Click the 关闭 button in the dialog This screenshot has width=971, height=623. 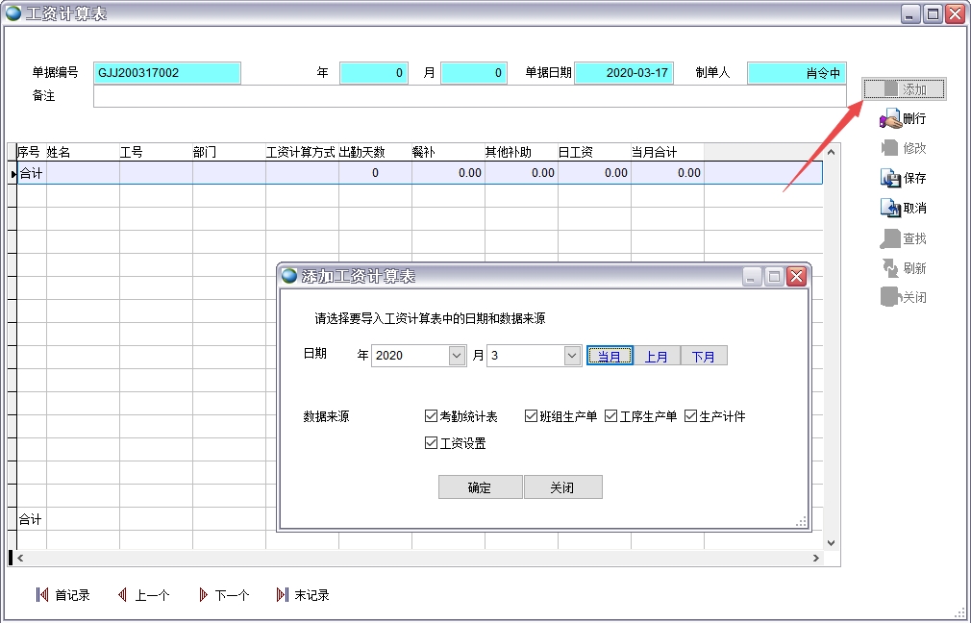[562, 487]
